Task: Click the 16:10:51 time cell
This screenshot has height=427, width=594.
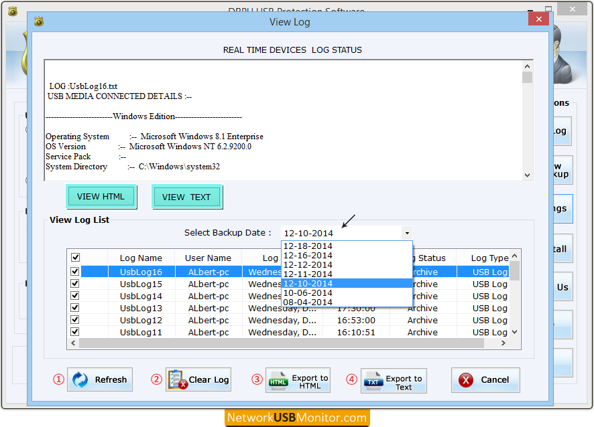Action: point(356,333)
